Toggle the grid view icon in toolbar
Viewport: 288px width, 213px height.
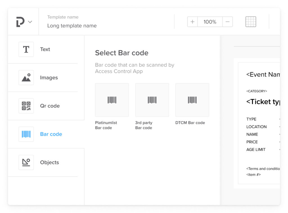[251, 22]
